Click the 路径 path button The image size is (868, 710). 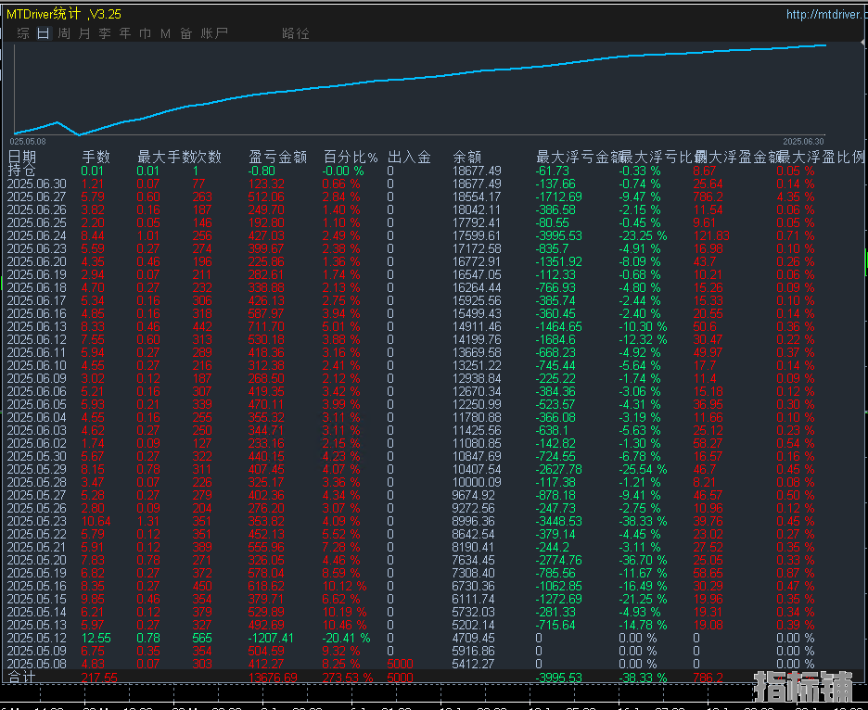click(296, 33)
